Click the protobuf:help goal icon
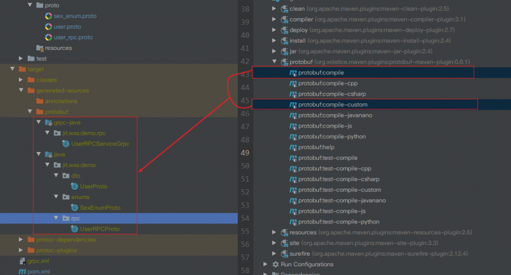Viewport: 511px width, 275px height. coord(293,147)
